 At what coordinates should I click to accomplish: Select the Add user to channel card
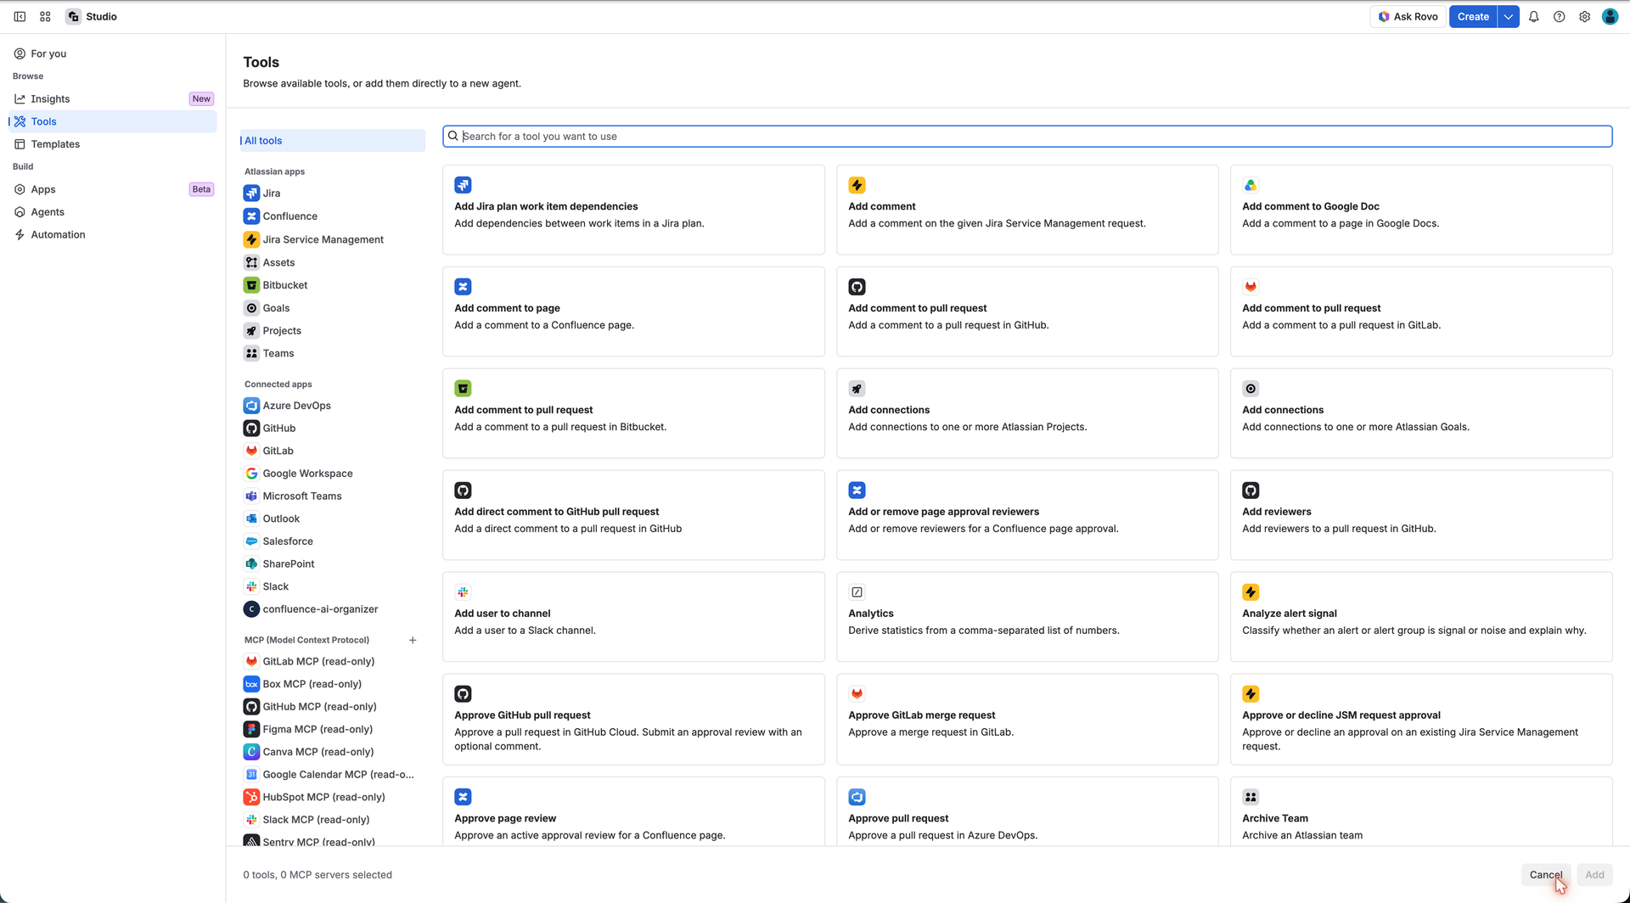[633, 617]
